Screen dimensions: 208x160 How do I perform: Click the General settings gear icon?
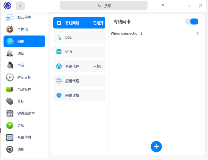coord(10,149)
